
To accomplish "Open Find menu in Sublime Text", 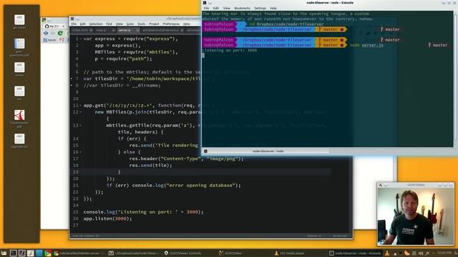I will coord(109,24).
